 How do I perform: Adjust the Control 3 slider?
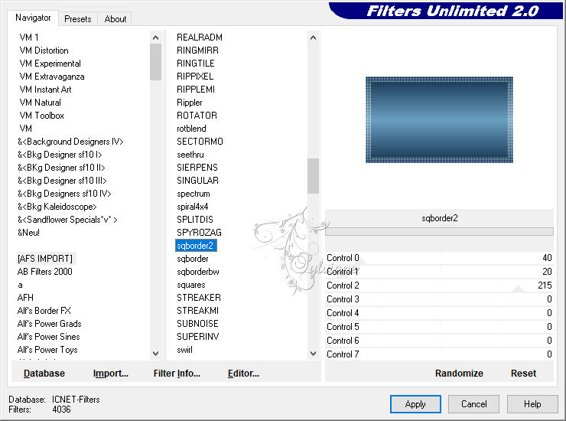pyautogui.click(x=439, y=299)
